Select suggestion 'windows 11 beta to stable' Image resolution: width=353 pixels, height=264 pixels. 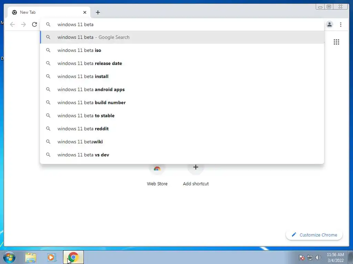tap(182, 115)
